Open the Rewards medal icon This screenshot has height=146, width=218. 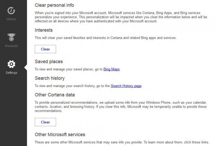pos(11,37)
